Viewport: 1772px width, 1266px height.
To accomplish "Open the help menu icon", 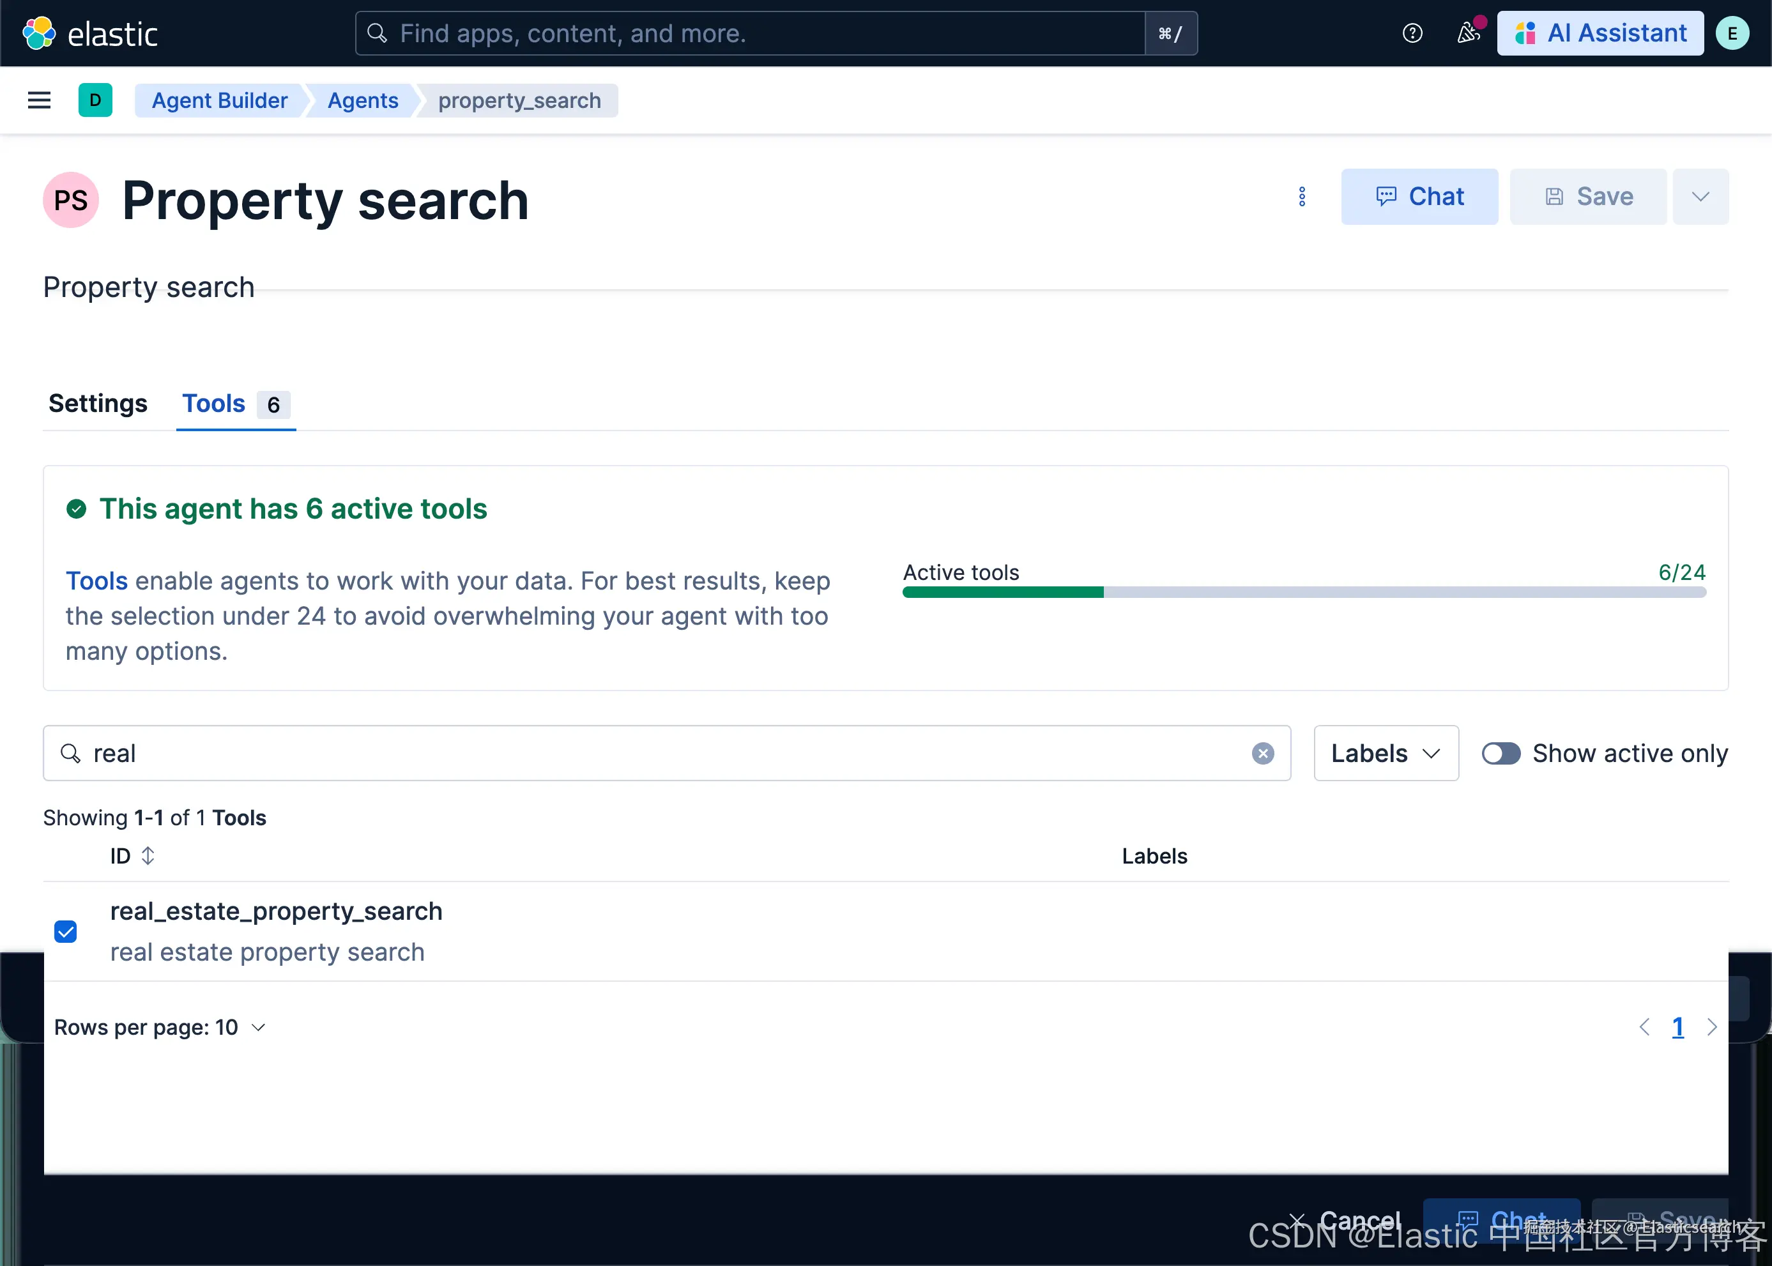I will (x=1412, y=33).
